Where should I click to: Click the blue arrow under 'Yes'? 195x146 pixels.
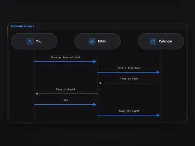coord(65,104)
